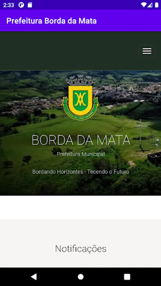
Task: Click the Prefeitura Municipal subtitle
Action: pyautogui.click(x=81, y=154)
